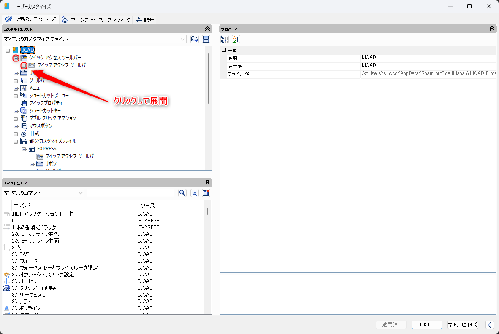
Task: Expand ショートカットキー tree node
Action: coord(16,112)
